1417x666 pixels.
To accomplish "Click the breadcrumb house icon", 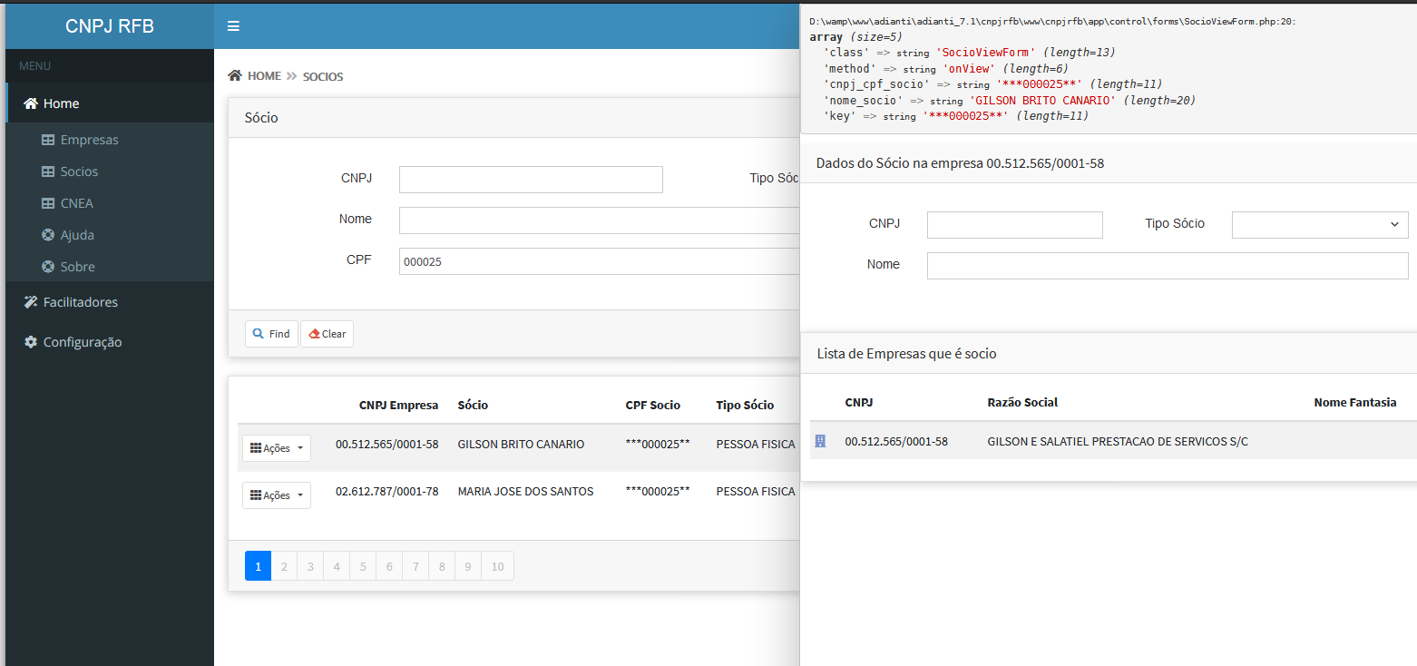I will coord(235,75).
